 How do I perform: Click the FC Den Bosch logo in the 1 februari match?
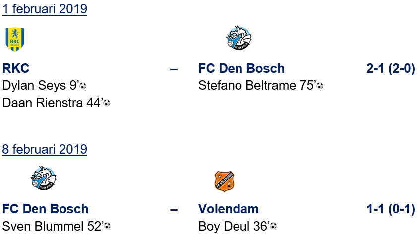tap(238, 38)
